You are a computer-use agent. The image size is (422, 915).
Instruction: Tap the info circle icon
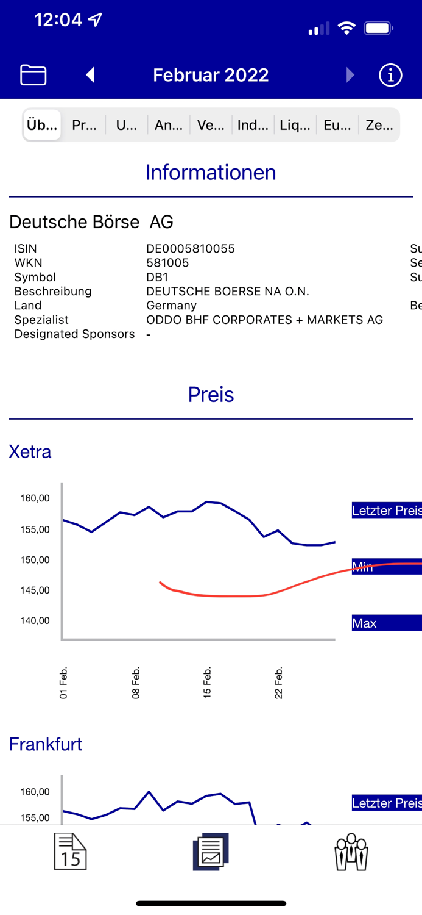pos(390,74)
